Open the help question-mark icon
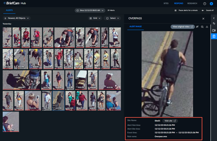 click(x=205, y=3)
